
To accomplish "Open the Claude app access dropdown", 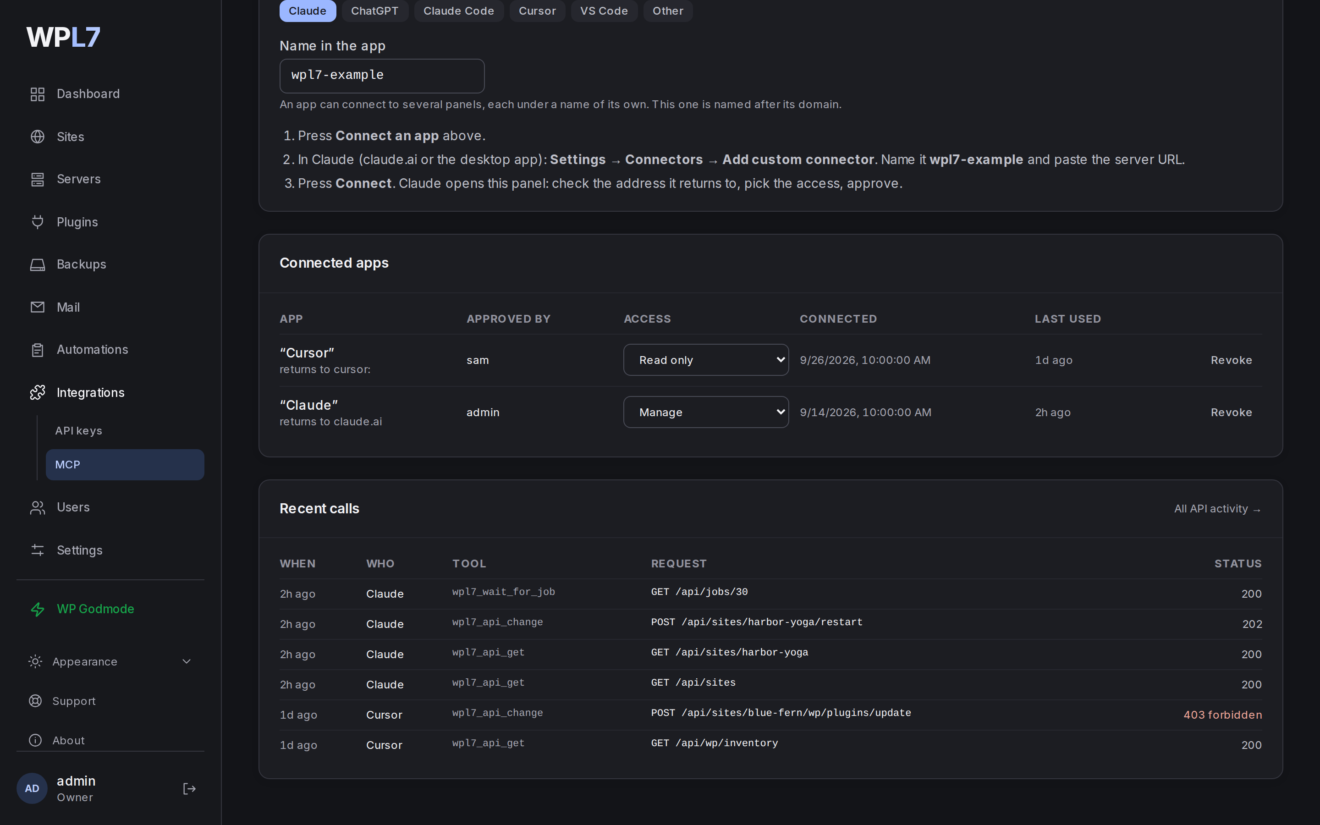I will (x=706, y=412).
